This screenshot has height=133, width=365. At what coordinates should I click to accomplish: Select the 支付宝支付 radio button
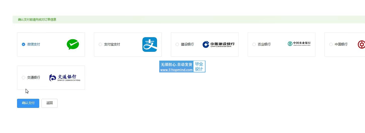point(100,44)
